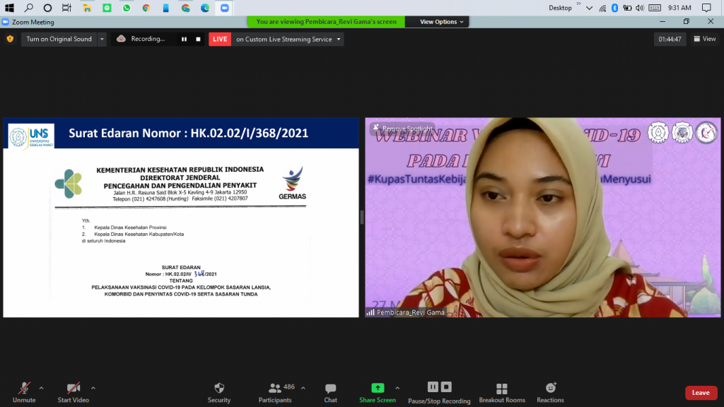Expand Share Screen options arrow

(397, 388)
